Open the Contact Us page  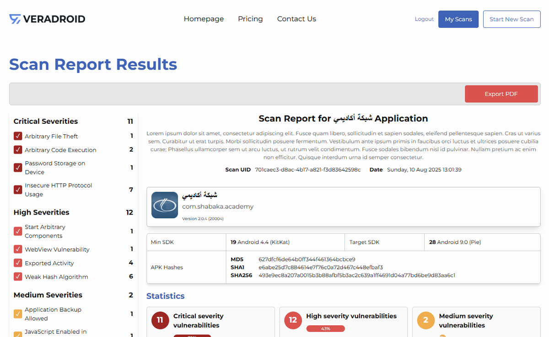pos(296,19)
